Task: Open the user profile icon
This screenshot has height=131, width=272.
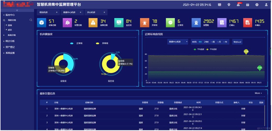Action: 266,5
